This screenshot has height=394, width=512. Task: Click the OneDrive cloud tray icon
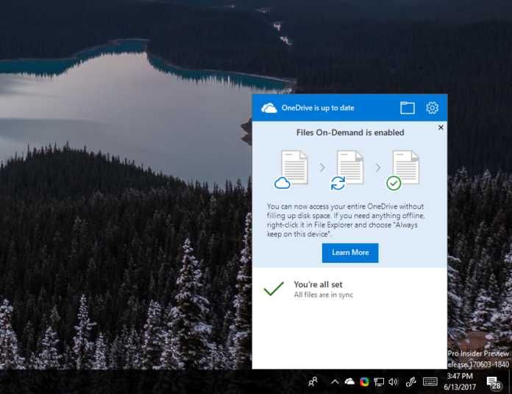349,381
